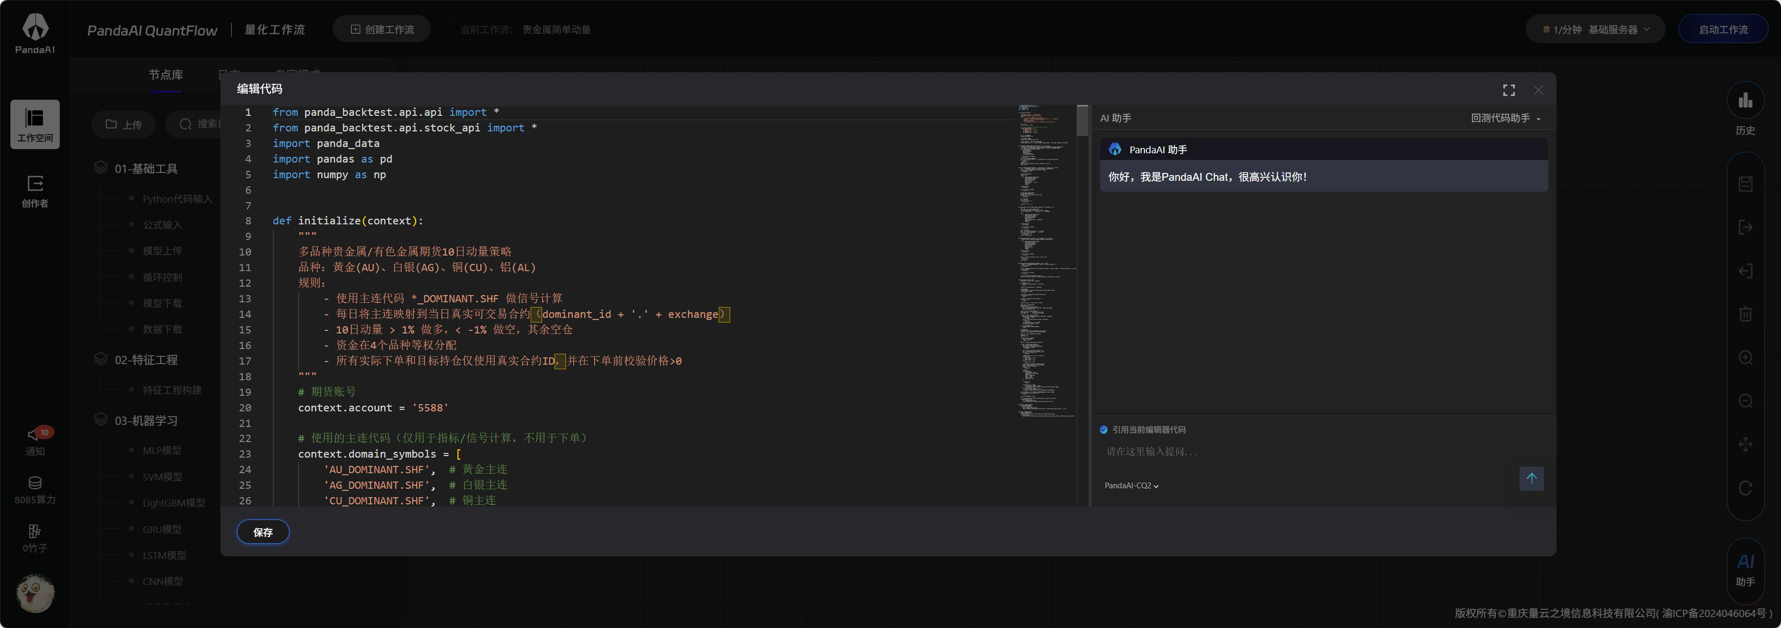Screen dimensions: 1781x628
Task: Click the code line "context.account = '5588'"
Action: (373, 408)
